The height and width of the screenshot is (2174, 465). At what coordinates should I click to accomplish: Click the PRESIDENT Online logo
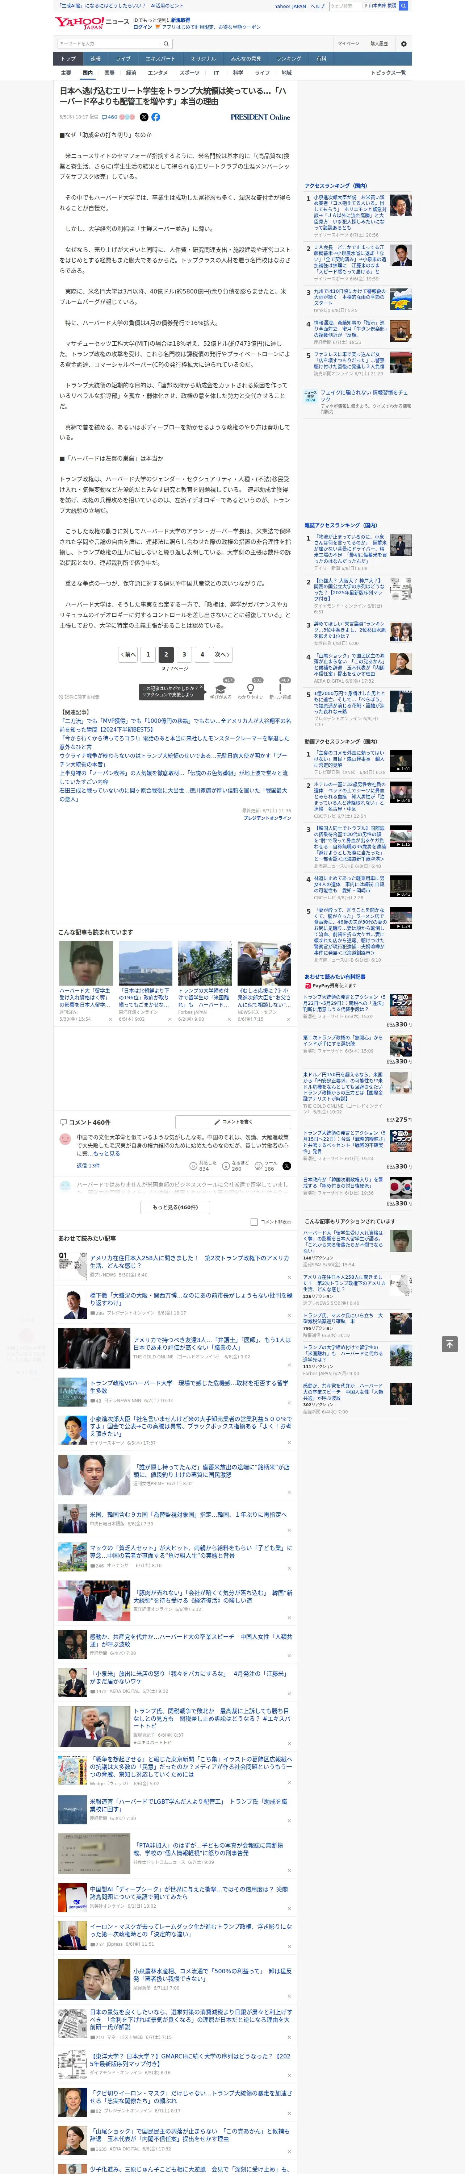(260, 117)
